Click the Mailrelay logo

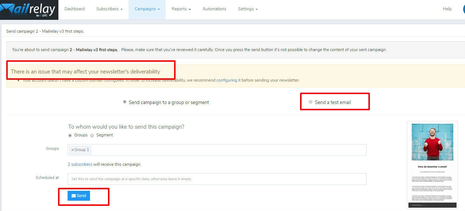29,10
